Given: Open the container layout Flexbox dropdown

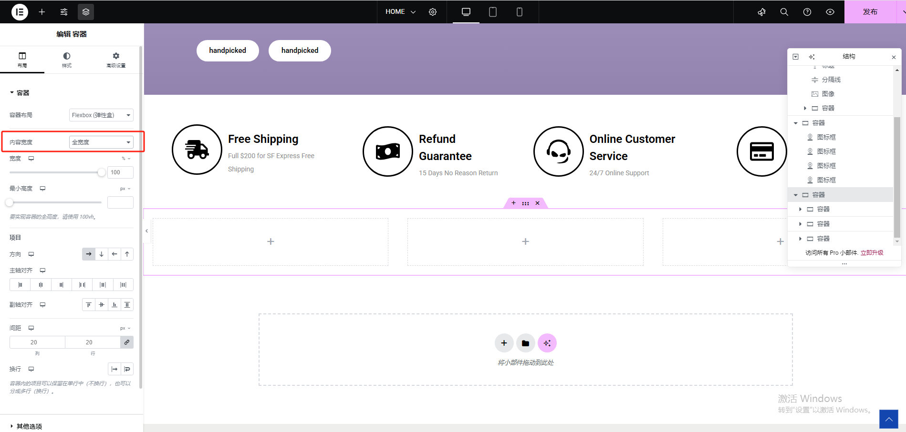Looking at the screenshot, I should 101,115.
